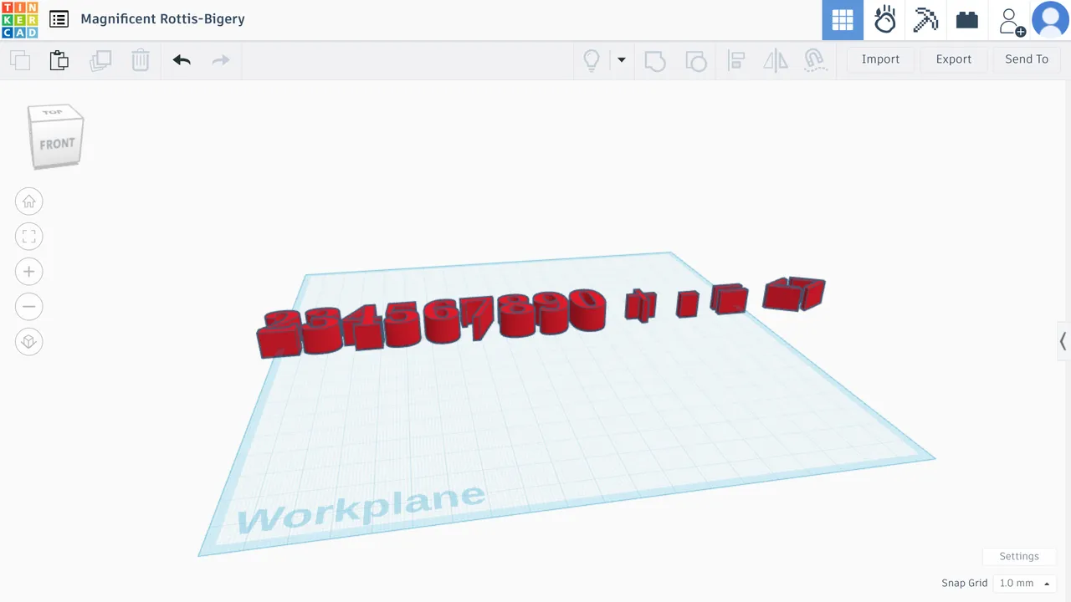
Task: Click the TOP face of view cube
Action: coord(54,112)
